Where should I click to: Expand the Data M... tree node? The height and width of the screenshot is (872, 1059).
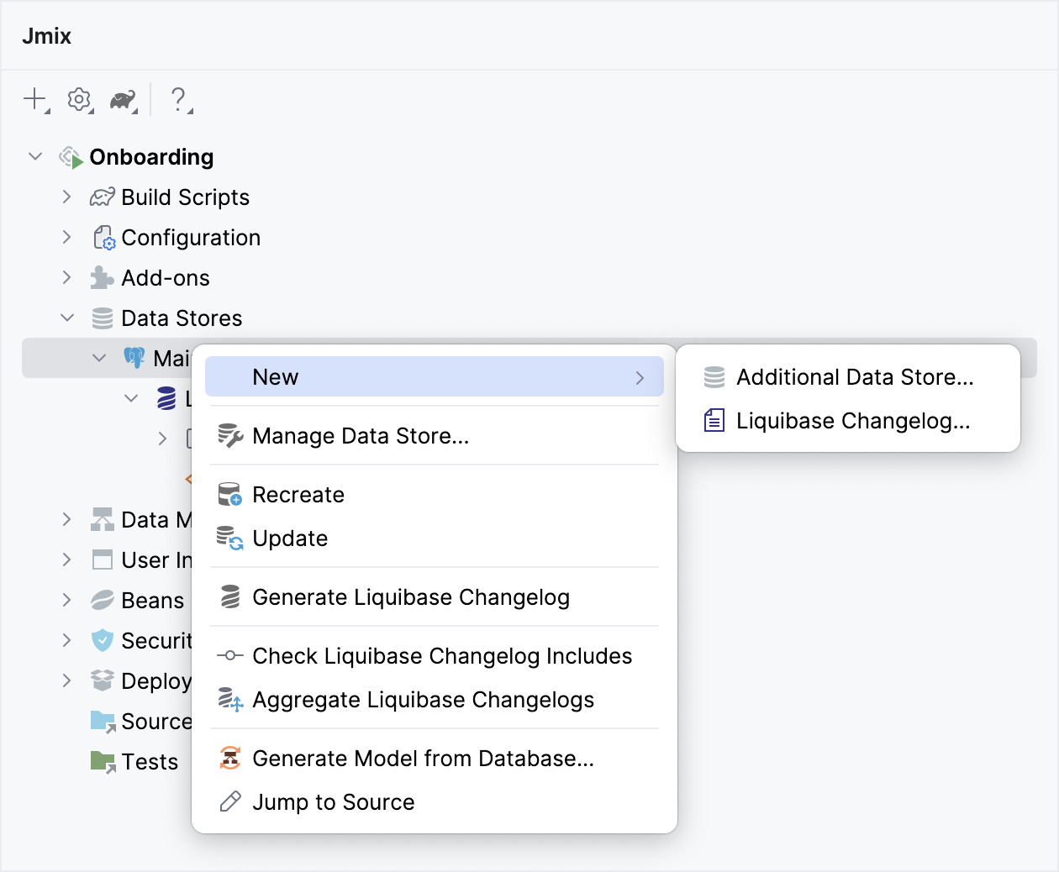coord(67,519)
